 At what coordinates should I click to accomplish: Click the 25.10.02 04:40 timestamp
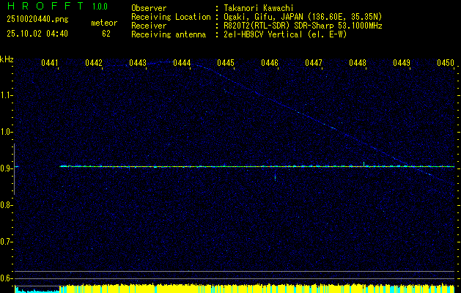pyautogui.click(x=34, y=34)
